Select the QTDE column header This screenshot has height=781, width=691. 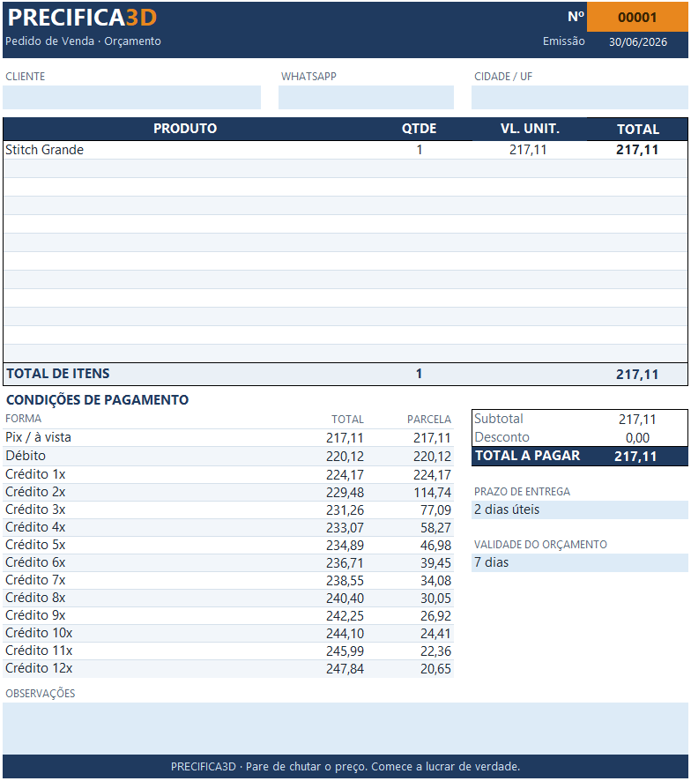419,129
